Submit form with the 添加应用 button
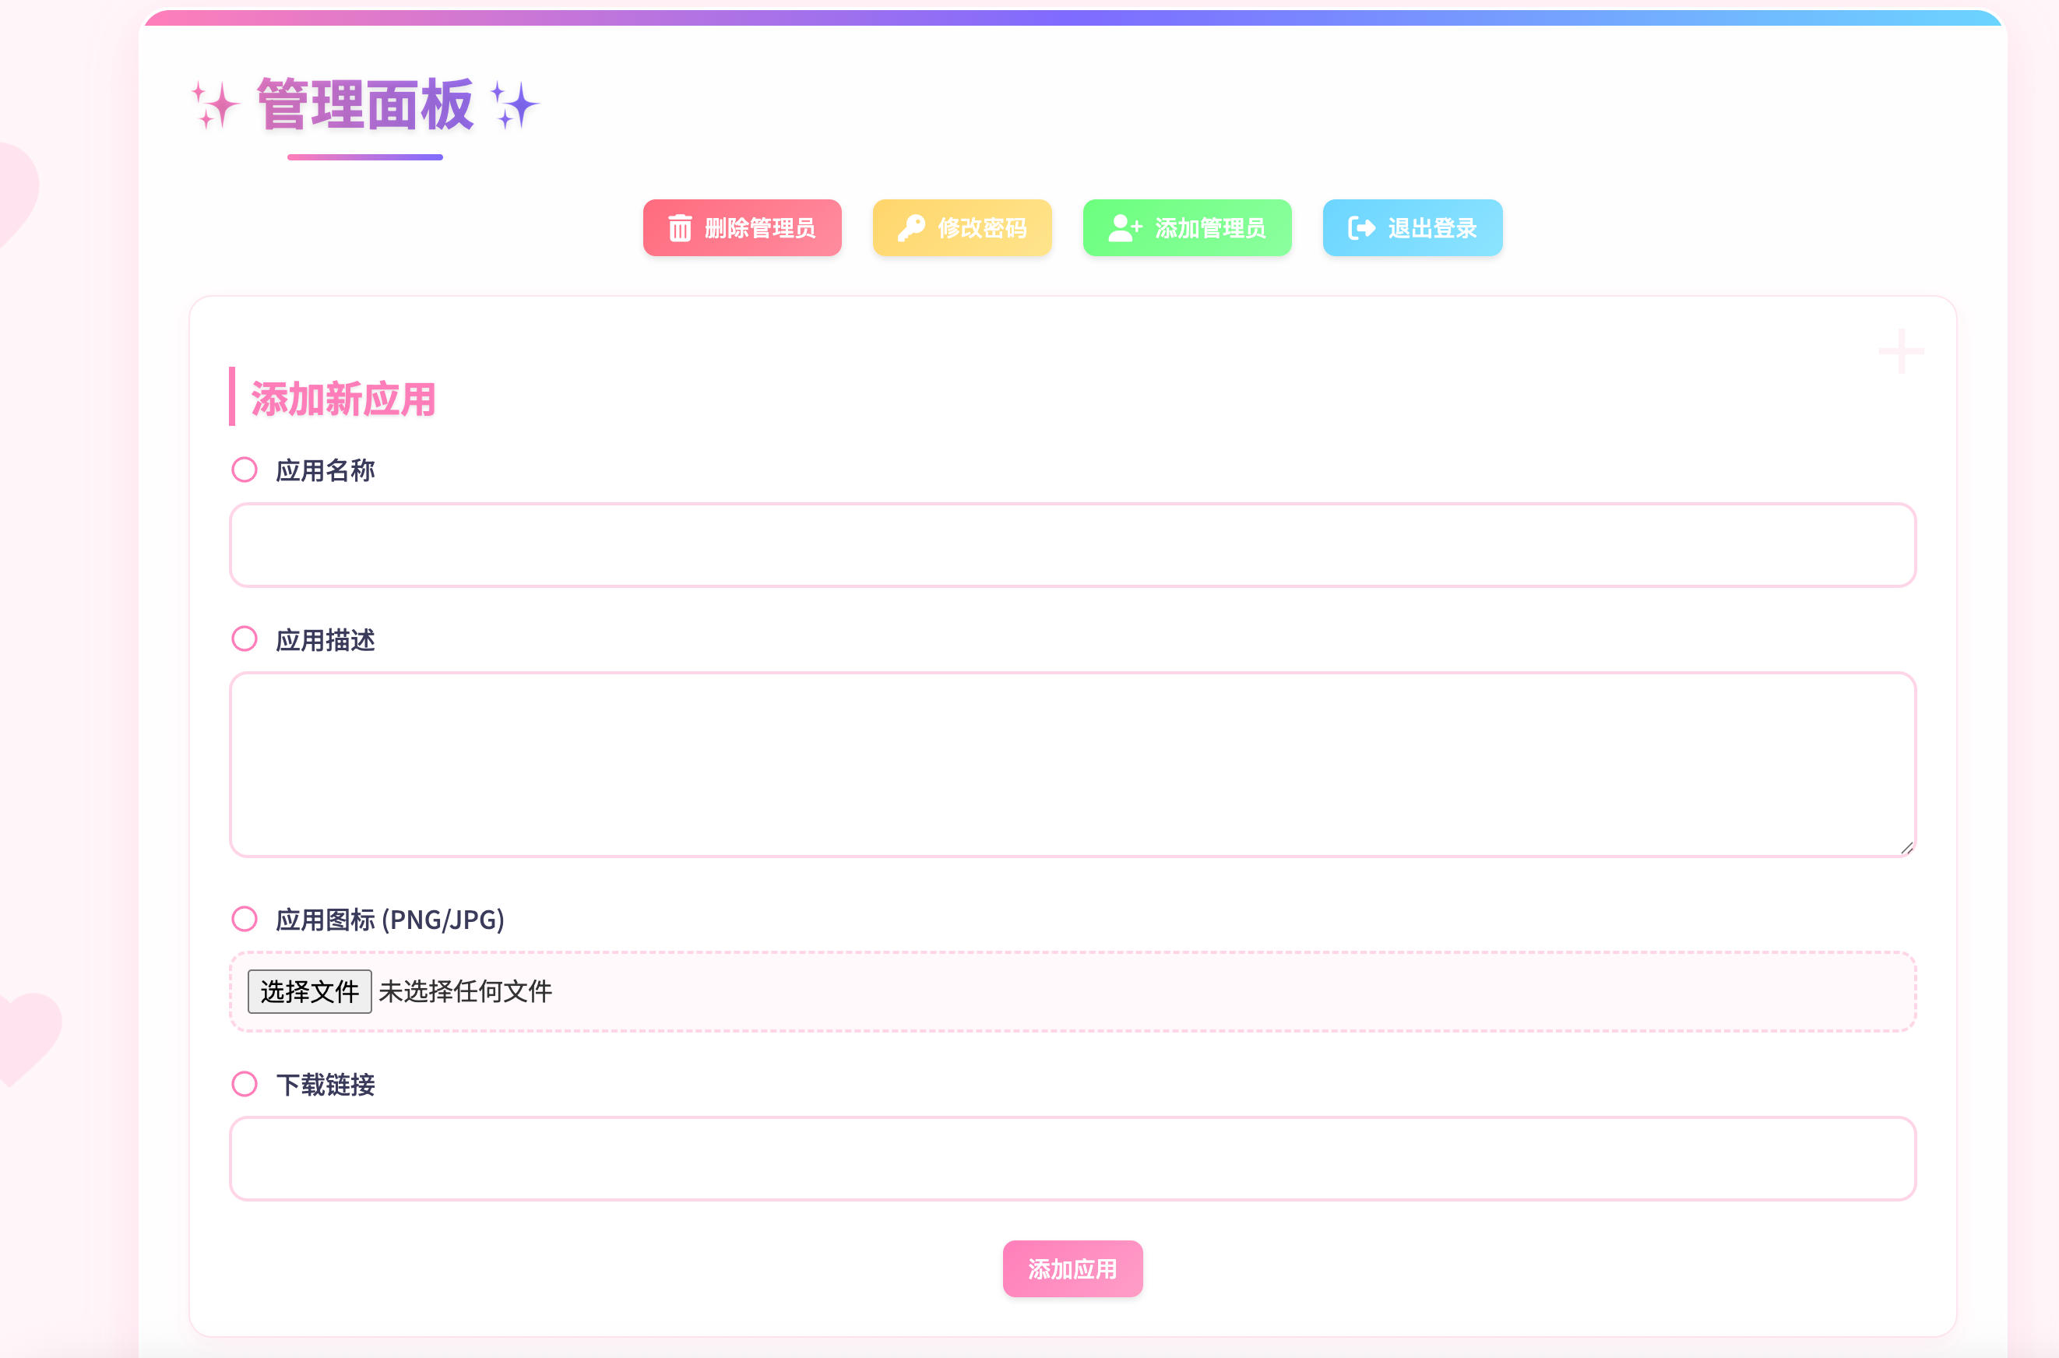Image resolution: width=2059 pixels, height=1358 pixels. 1072,1268
